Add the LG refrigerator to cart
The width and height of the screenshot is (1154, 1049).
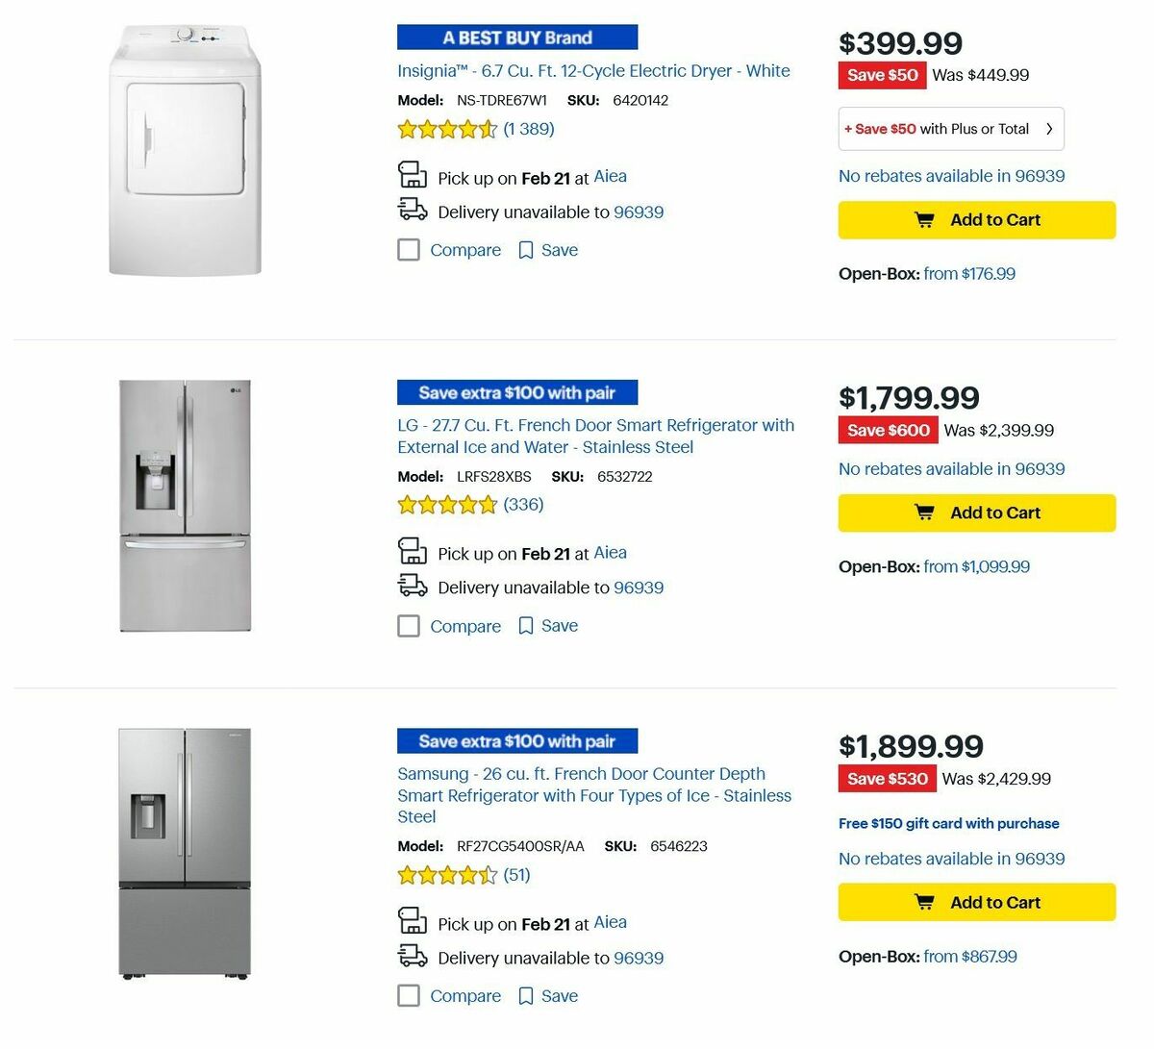click(976, 512)
